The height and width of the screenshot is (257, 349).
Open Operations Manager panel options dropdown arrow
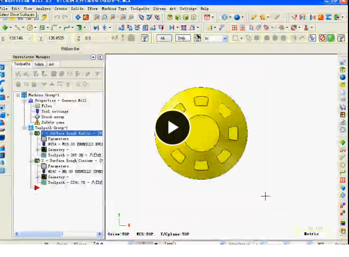coord(93,57)
